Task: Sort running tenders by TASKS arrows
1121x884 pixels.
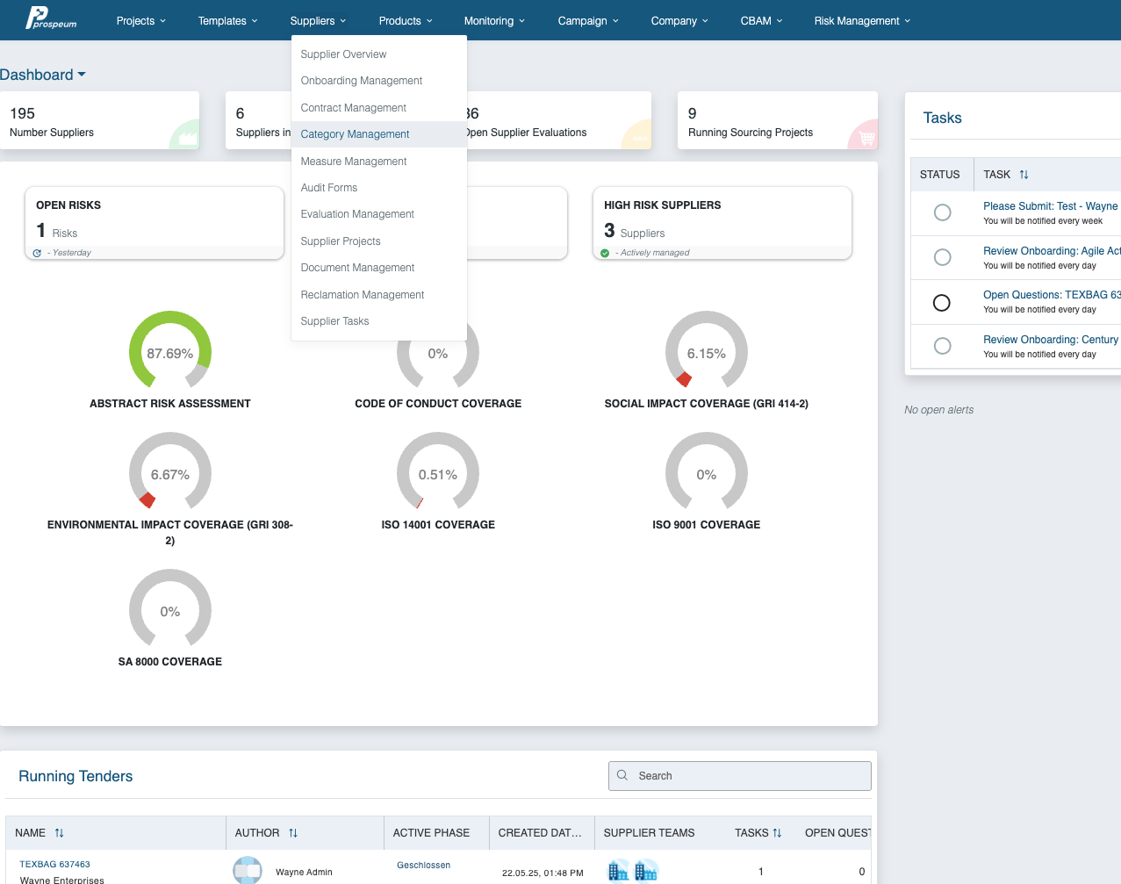Action: click(x=777, y=833)
